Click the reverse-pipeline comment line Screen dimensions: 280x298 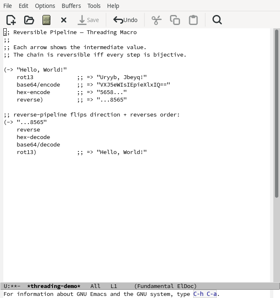click(92, 115)
